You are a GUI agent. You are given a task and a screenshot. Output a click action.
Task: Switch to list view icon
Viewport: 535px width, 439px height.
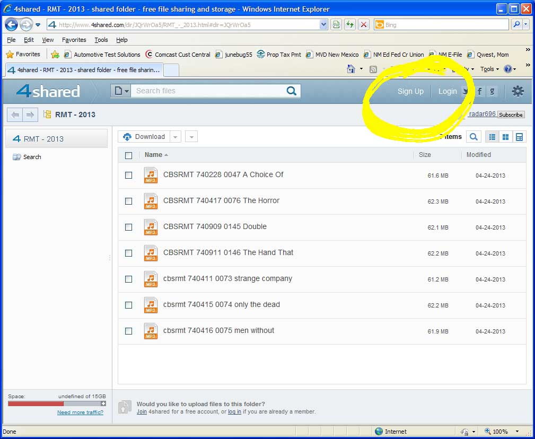click(492, 137)
